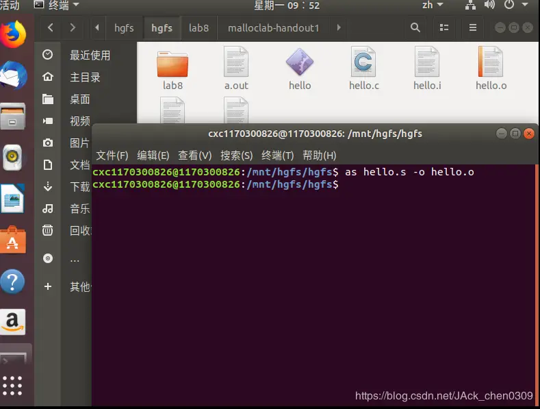Click the network status icon
The height and width of the screenshot is (409, 540).
[x=470, y=5]
